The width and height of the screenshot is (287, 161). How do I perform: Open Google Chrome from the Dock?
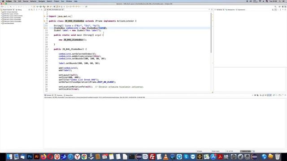click(x=84, y=157)
